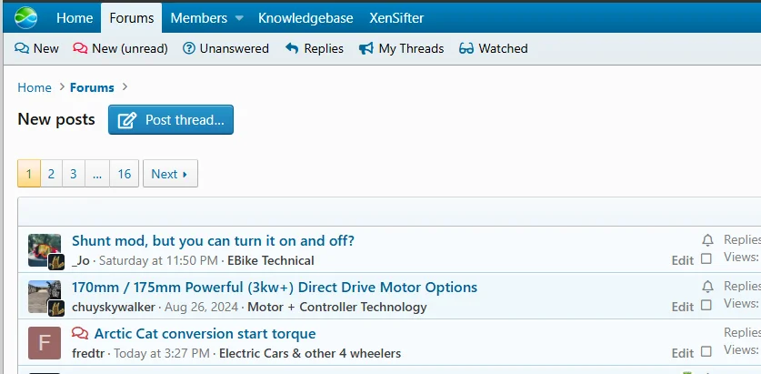The height and width of the screenshot is (374, 761).
Task: Open the Shunt mod thread title
Action: (x=213, y=240)
